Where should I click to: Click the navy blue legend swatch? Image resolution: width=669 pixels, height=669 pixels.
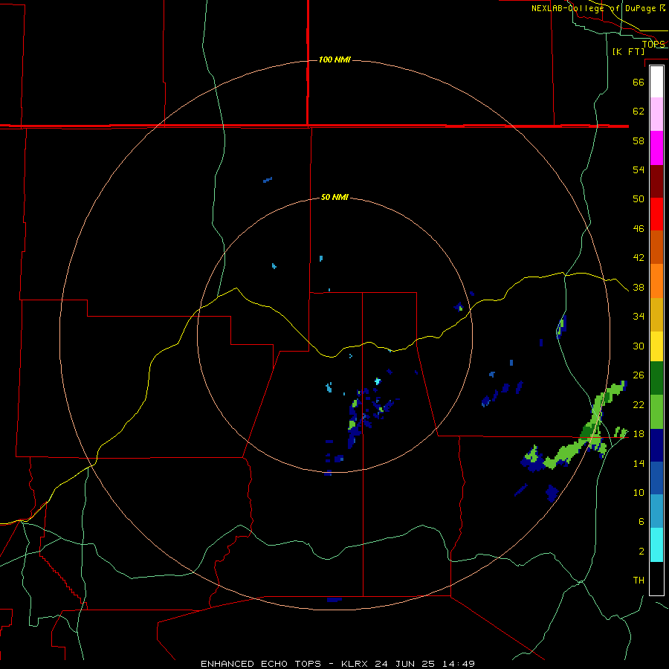(x=656, y=445)
